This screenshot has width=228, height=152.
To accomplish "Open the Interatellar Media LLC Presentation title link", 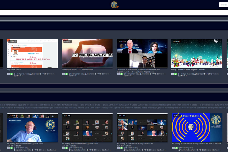I will [77, 70].
